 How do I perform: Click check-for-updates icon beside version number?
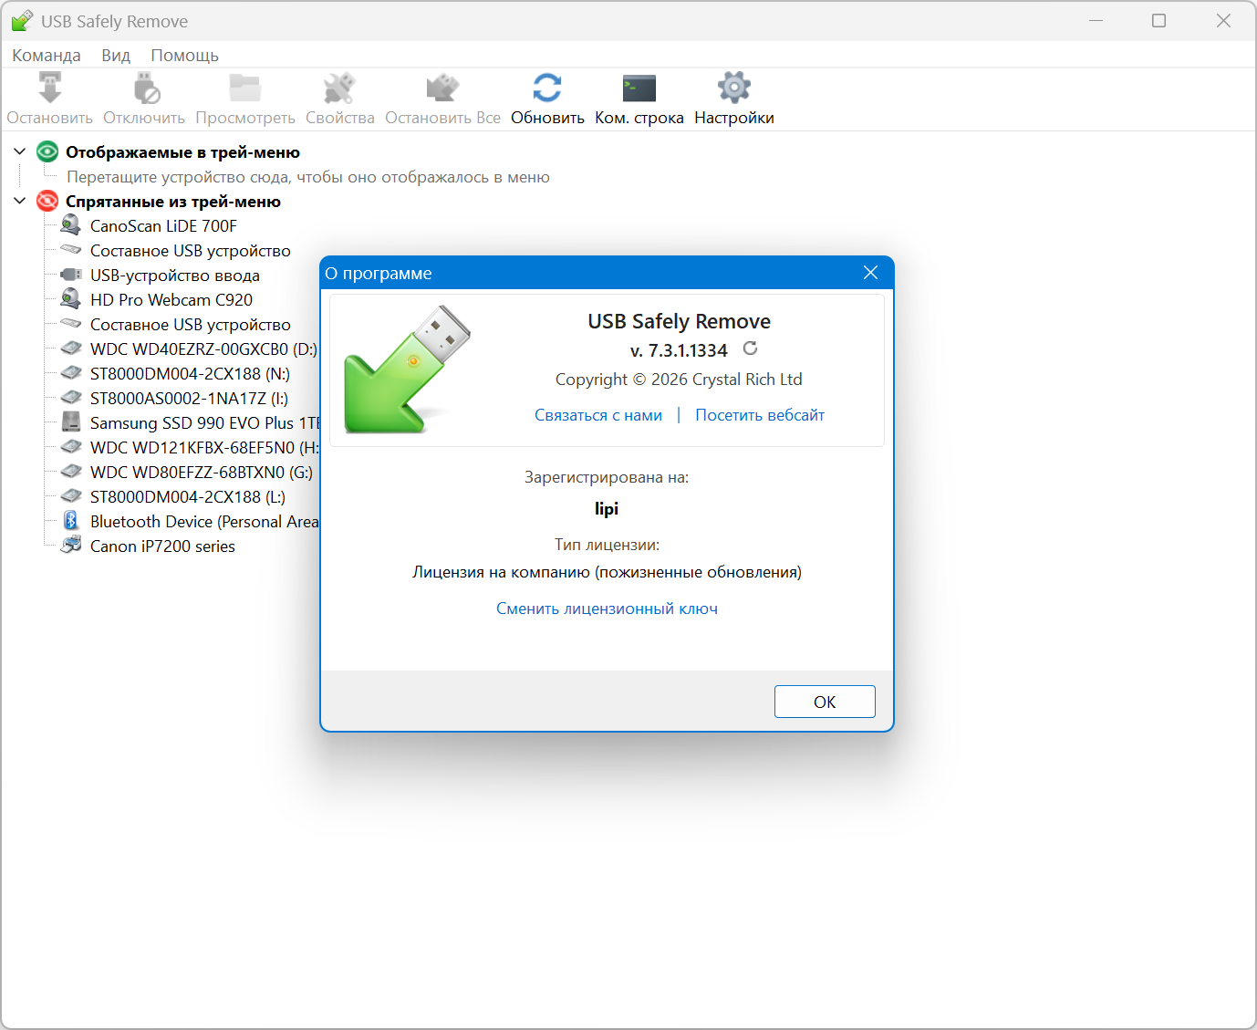click(x=750, y=349)
